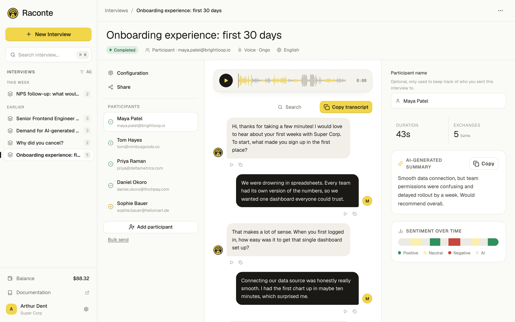Open the All interviews filter
The image size is (515, 322).
[86, 72]
